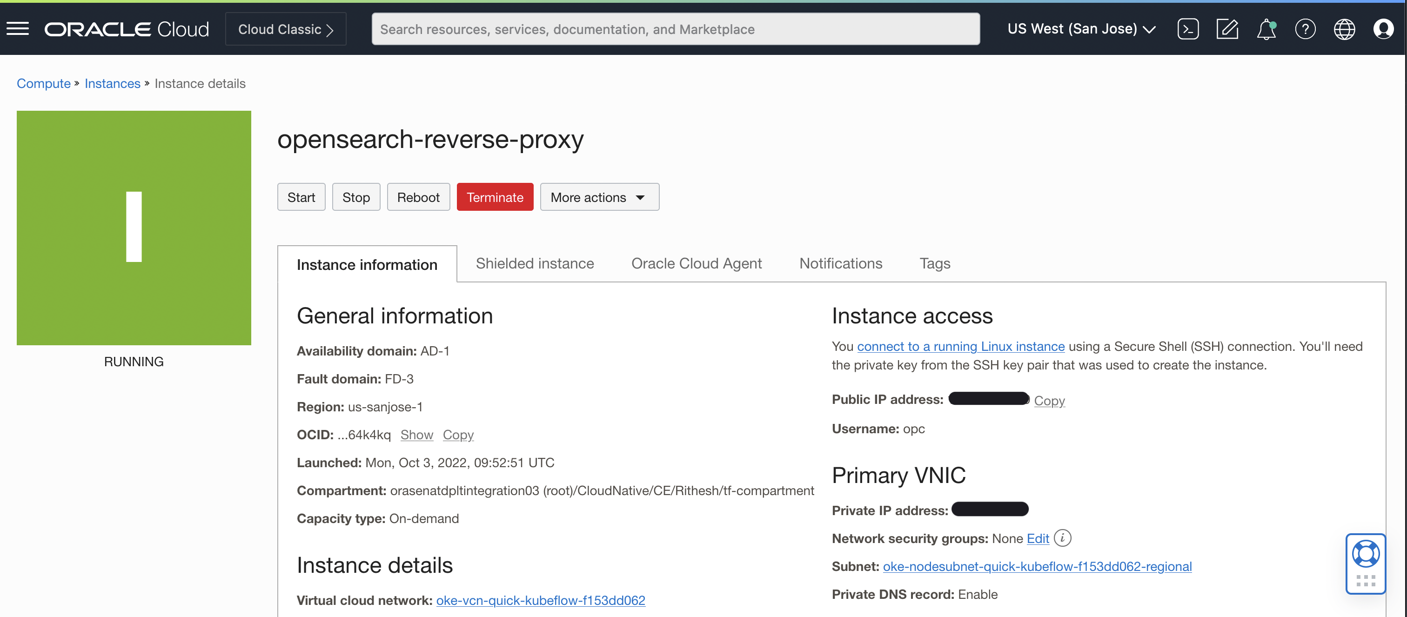Terminate the opensearch-reverse-proxy instance
Image resolution: width=1407 pixels, height=617 pixels.
click(x=495, y=196)
